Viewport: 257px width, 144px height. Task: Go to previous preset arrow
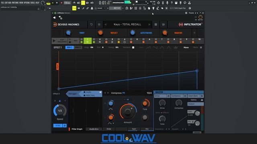click(105, 24)
